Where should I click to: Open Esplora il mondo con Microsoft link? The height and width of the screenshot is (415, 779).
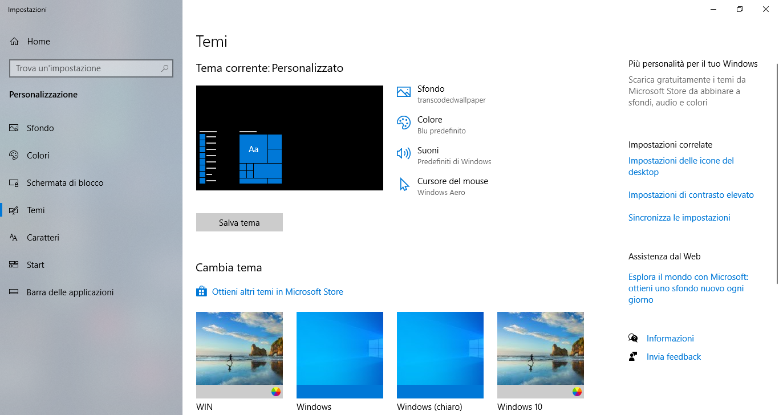tap(688, 288)
